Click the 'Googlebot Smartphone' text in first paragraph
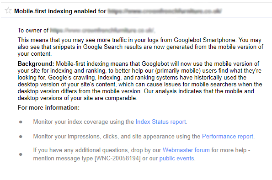The width and height of the screenshot is (272, 180). click(205, 40)
